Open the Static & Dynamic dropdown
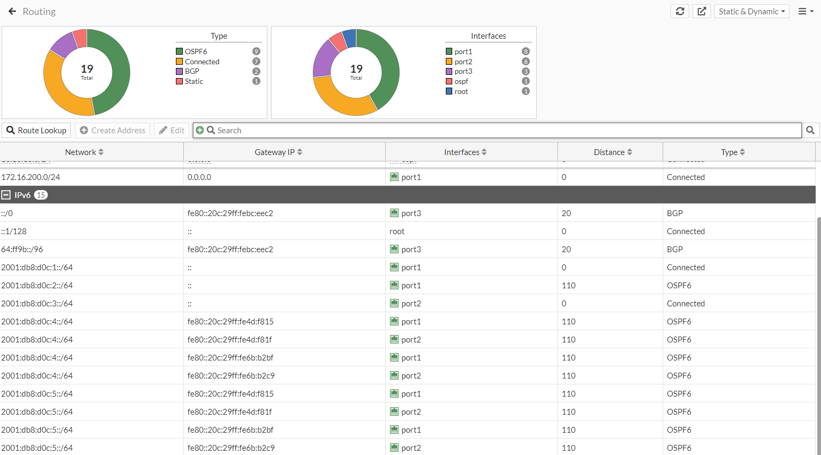The width and height of the screenshot is (821, 455). 751,11
